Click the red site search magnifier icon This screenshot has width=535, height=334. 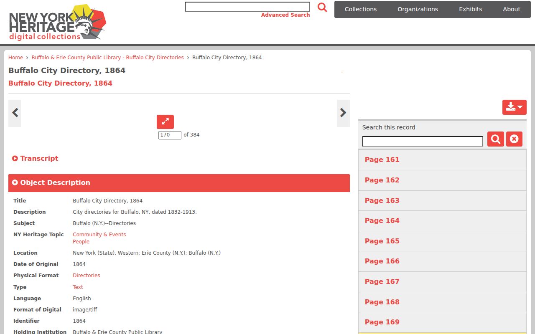[x=322, y=7]
